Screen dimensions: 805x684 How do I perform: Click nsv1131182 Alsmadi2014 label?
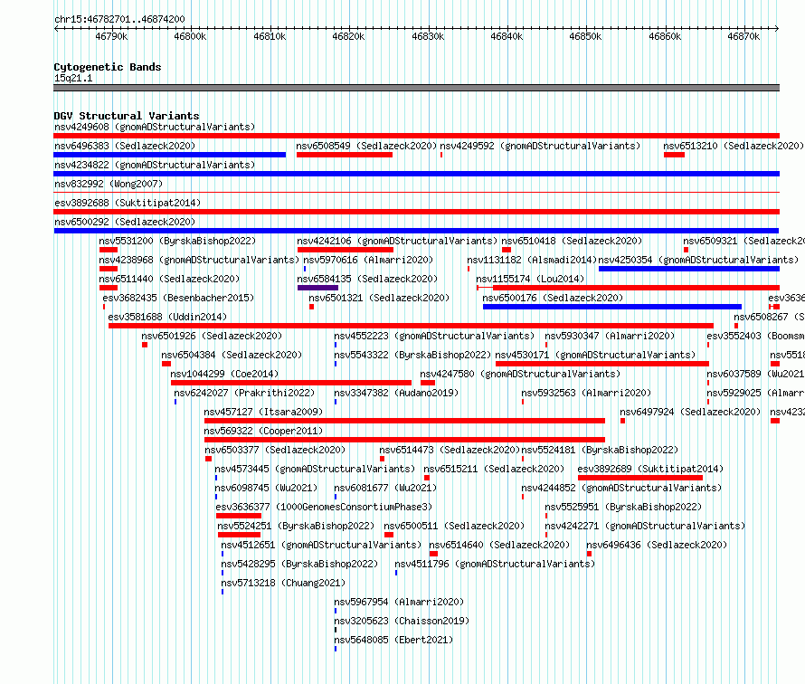click(532, 260)
